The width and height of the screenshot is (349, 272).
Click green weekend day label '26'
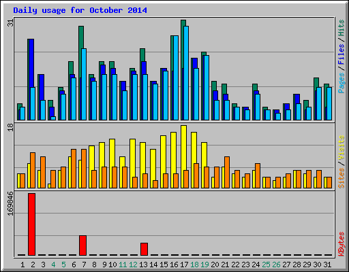276,265
